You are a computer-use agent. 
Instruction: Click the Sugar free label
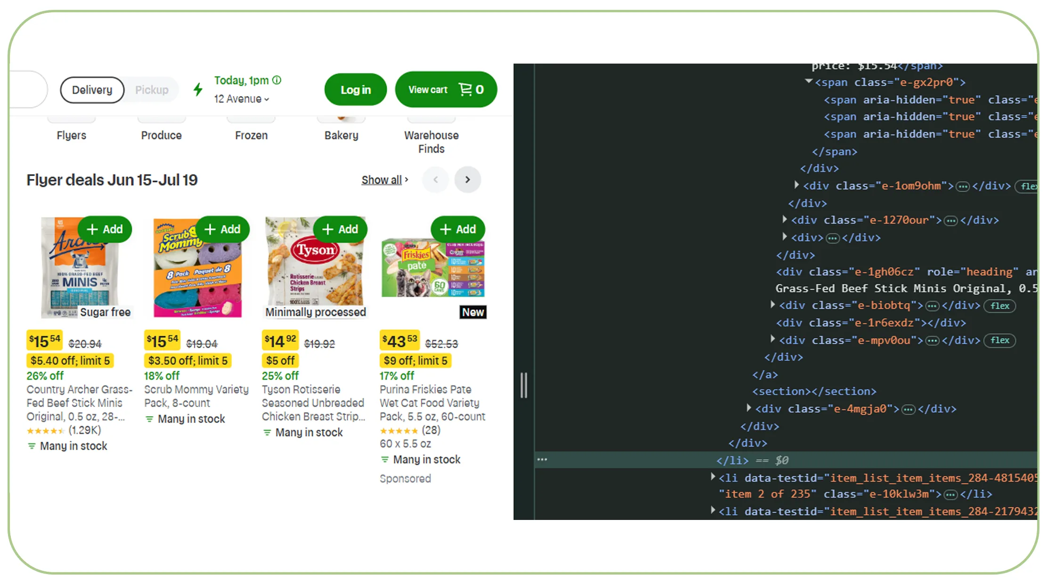pos(105,312)
